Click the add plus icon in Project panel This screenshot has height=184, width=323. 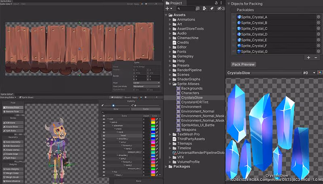pyautogui.click(x=168, y=8)
